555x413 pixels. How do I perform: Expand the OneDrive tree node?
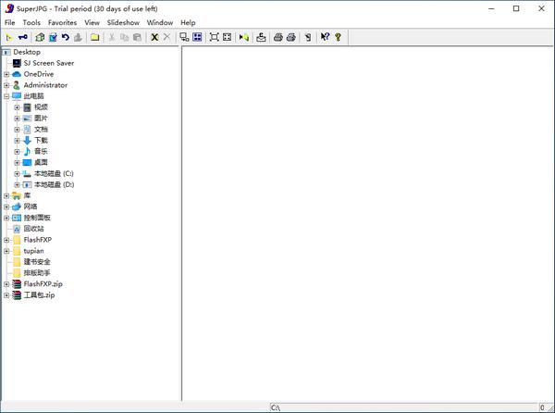(6, 74)
